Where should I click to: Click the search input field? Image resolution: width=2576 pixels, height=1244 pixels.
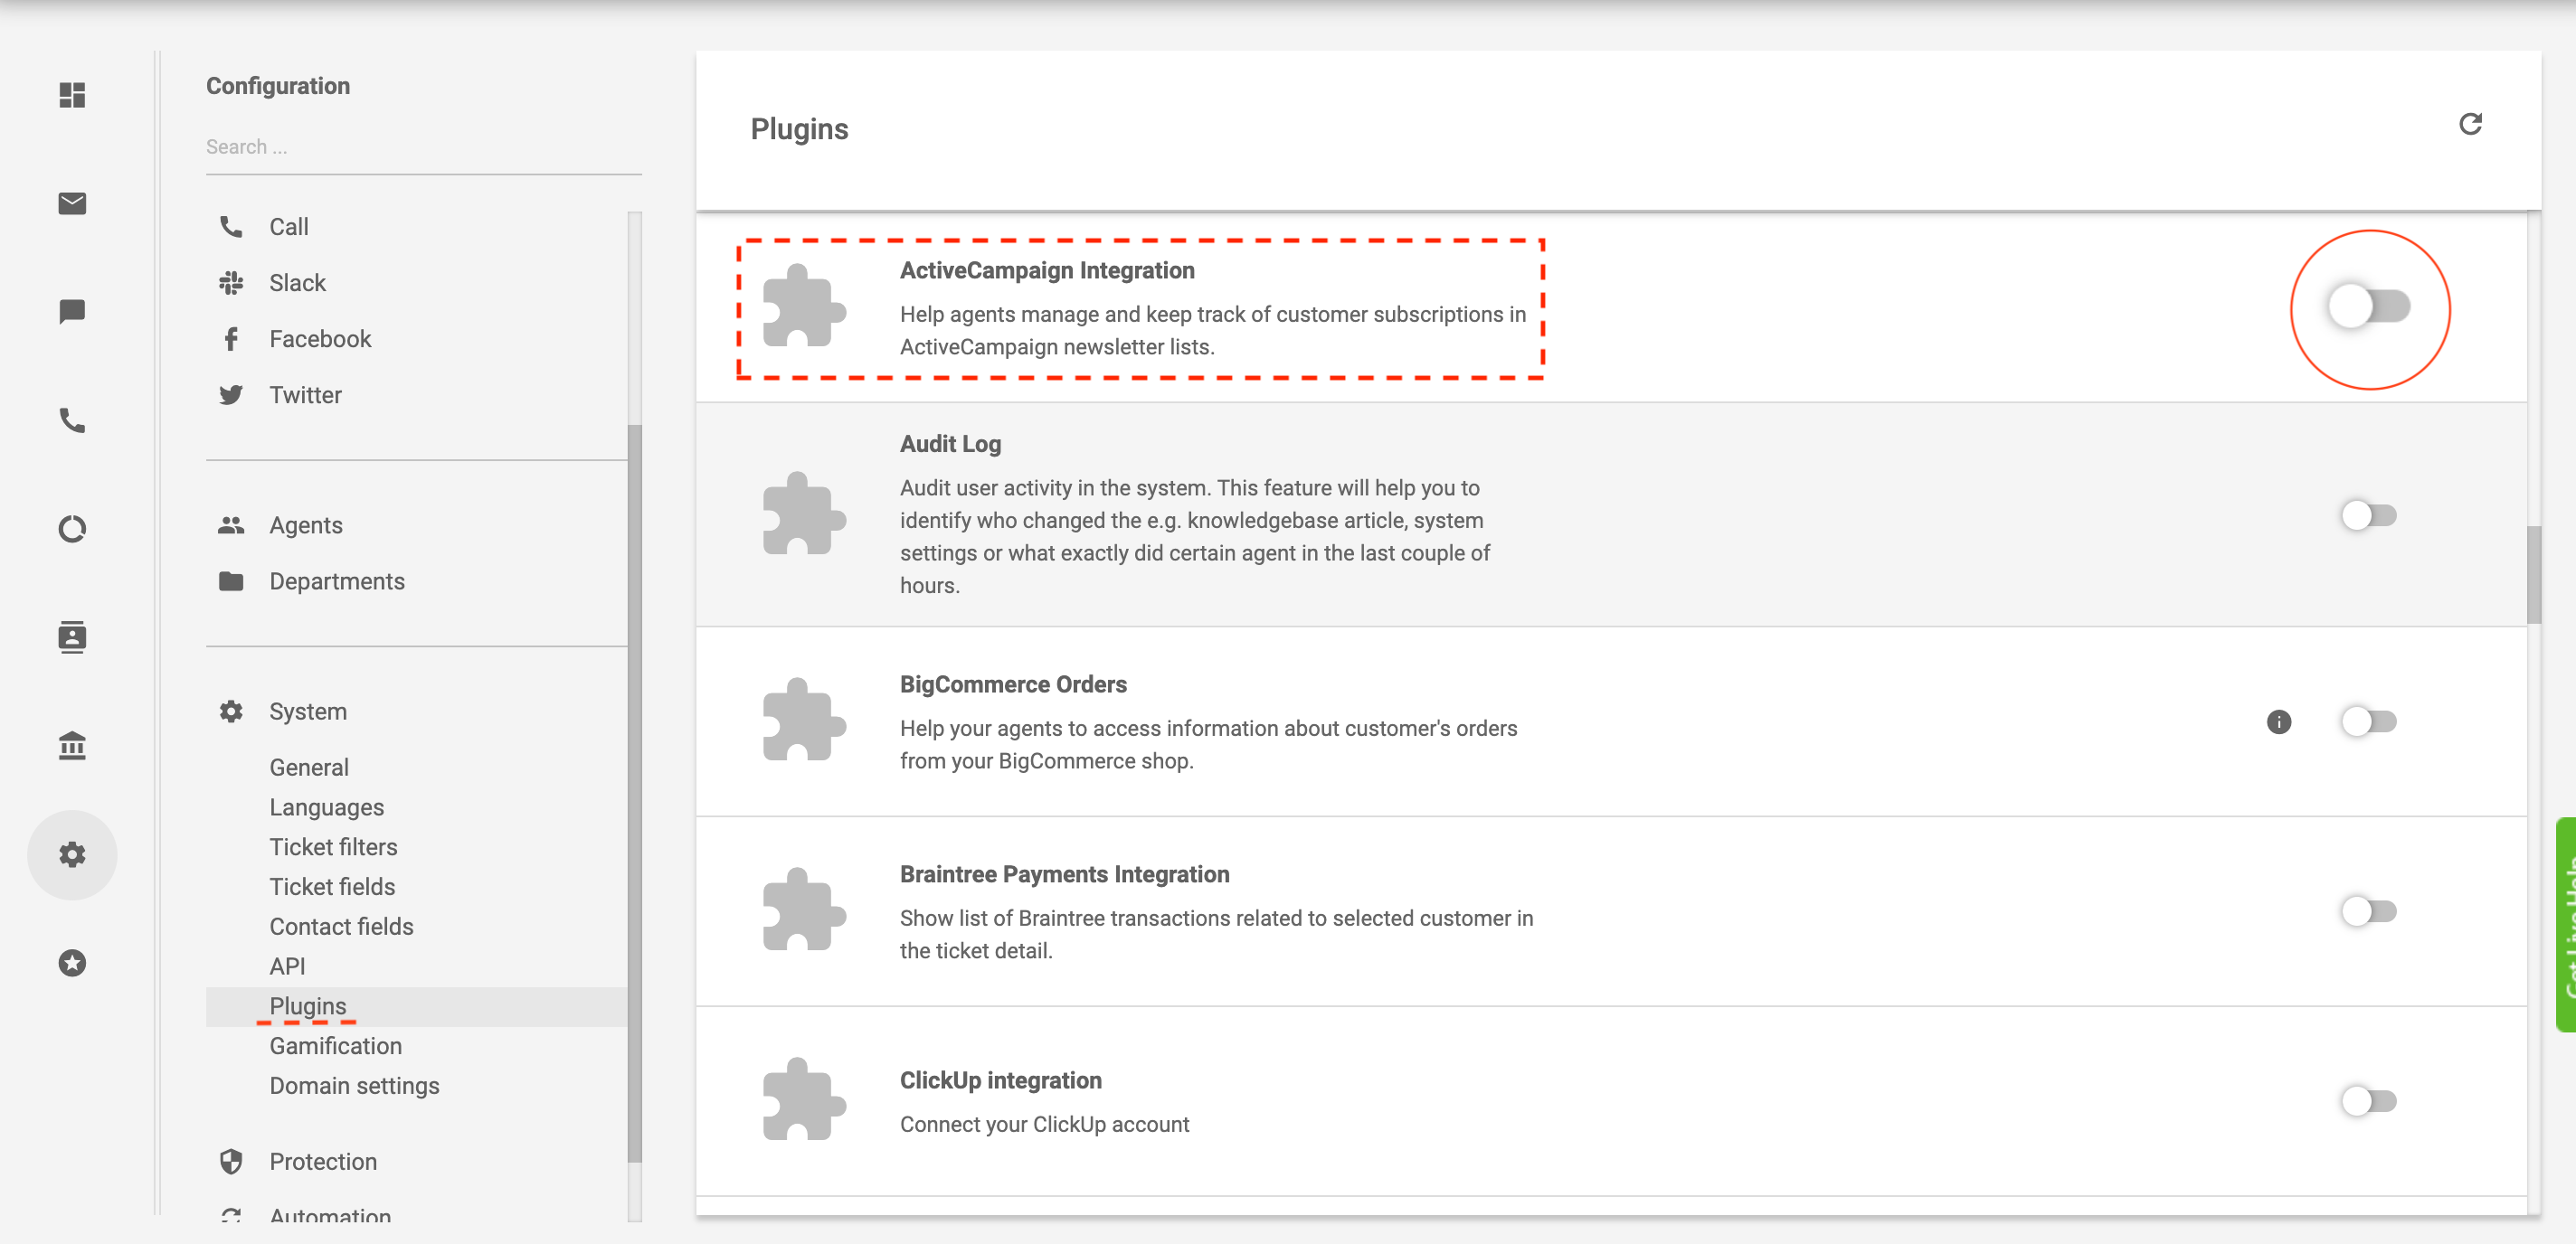click(422, 146)
